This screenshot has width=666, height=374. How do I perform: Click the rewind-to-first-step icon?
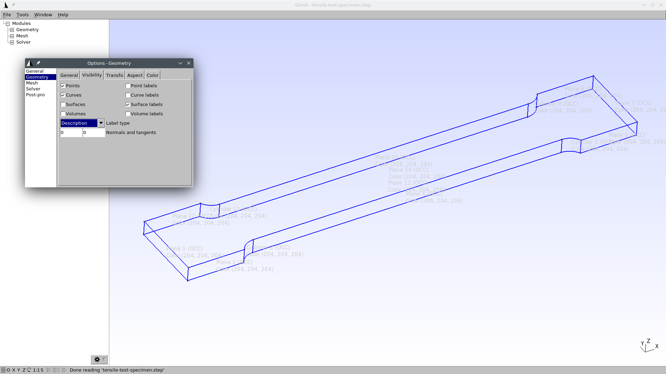[48, 370]
